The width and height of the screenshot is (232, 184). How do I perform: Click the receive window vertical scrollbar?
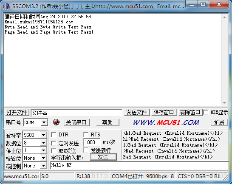pyautogui.click(x=224, y=60)
